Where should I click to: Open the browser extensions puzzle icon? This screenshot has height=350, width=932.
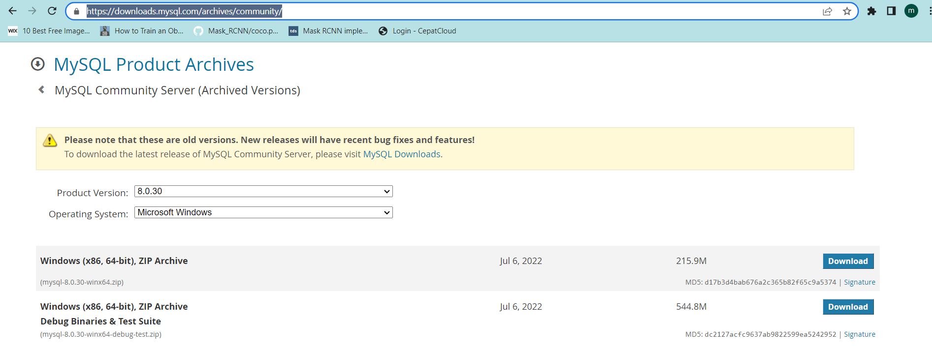click(x=871, y=11)
